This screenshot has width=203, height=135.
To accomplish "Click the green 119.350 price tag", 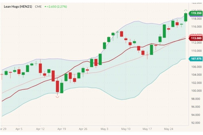I will pyautogui.click(x=195, y=13).
